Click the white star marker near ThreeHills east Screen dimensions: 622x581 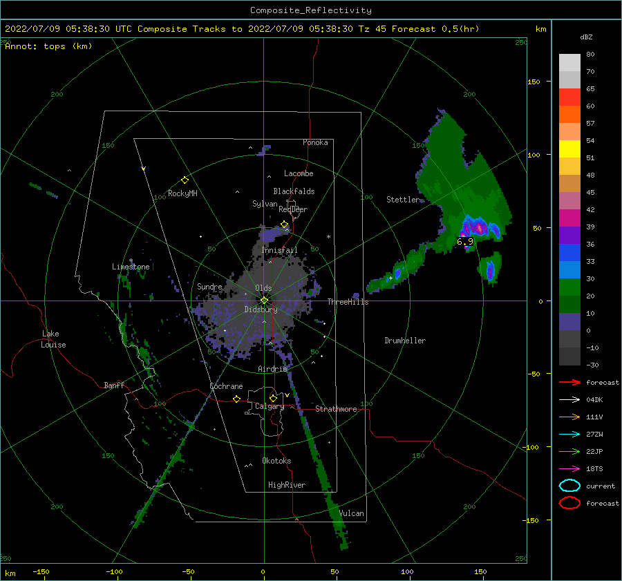(328, 237)
